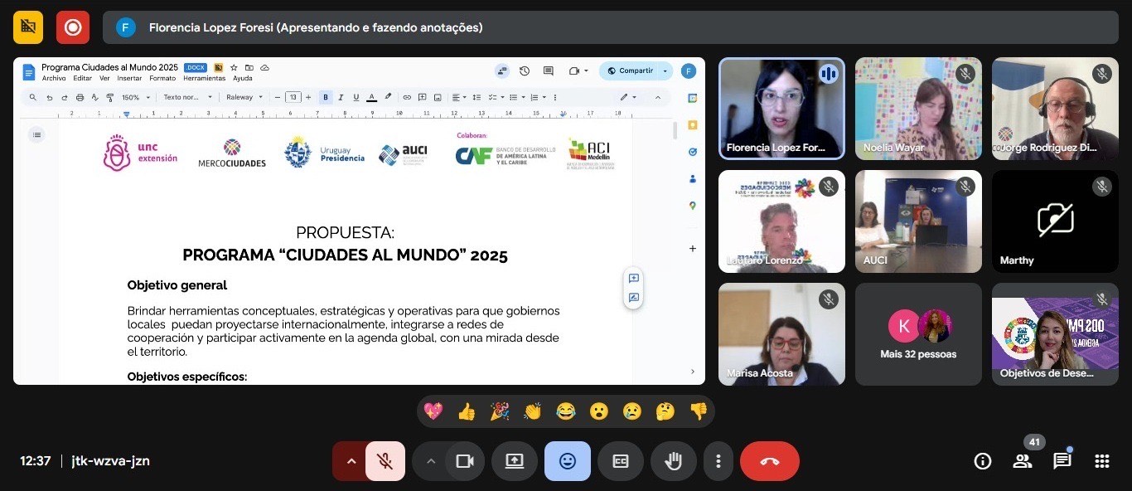Click the Compartir button
The height and width of the screenshot is (491, 1132).
(630, 71)
